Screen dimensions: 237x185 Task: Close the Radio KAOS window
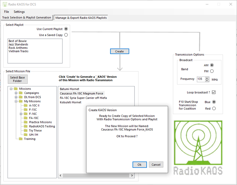pos(231,4)
